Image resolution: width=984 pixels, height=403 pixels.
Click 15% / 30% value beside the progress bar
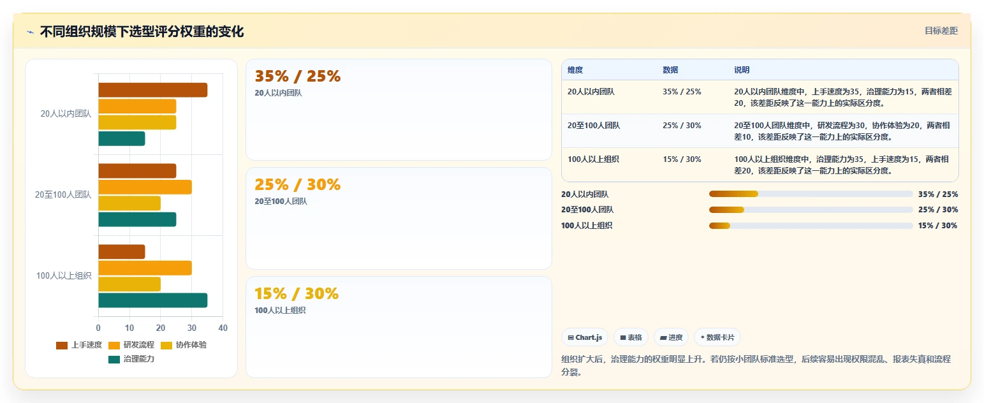click(938, 226)
